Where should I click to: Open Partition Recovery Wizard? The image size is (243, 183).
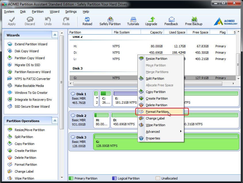(29, 72)
